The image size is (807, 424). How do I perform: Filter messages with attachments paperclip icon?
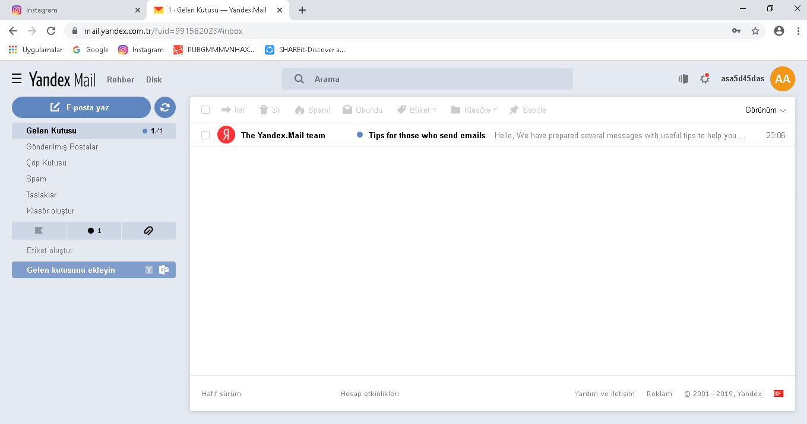tap(148, 231)
